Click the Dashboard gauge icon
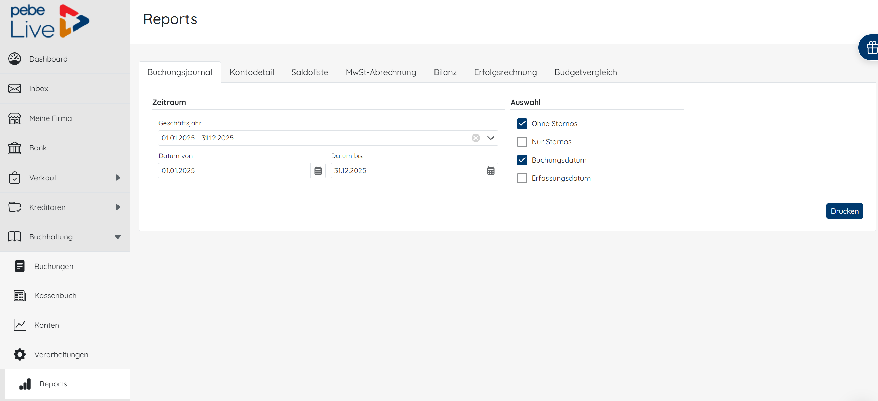The image size is (878, 401). pos(15,59)
